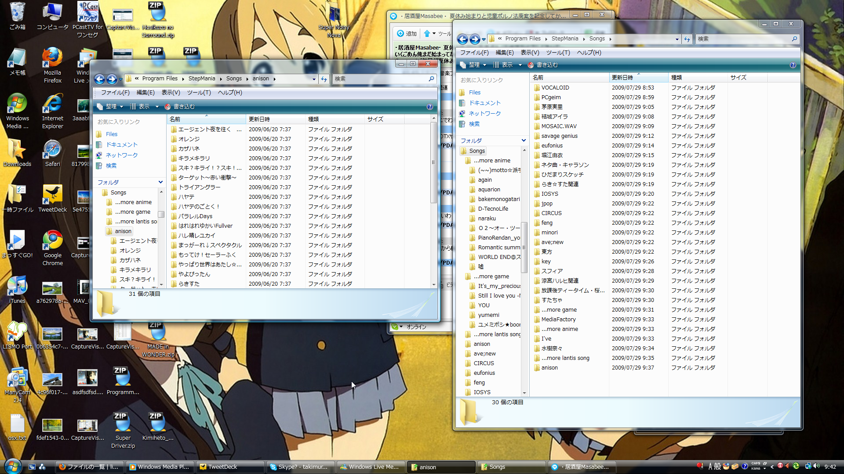Click the volume icon in system tray
This screenshot has width=844, height=474.
[x=816, y=466]
